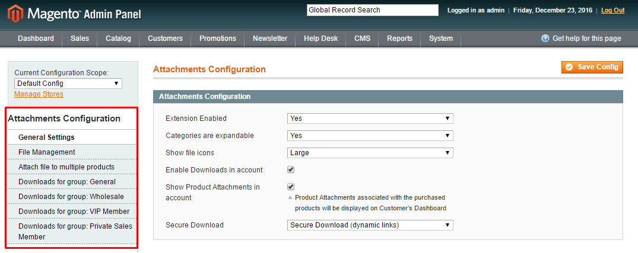The height and width of the screenshot is (253, 638).
Task: Click the Show file icons label
Action: pyautogui.click(x=189, y=153)
